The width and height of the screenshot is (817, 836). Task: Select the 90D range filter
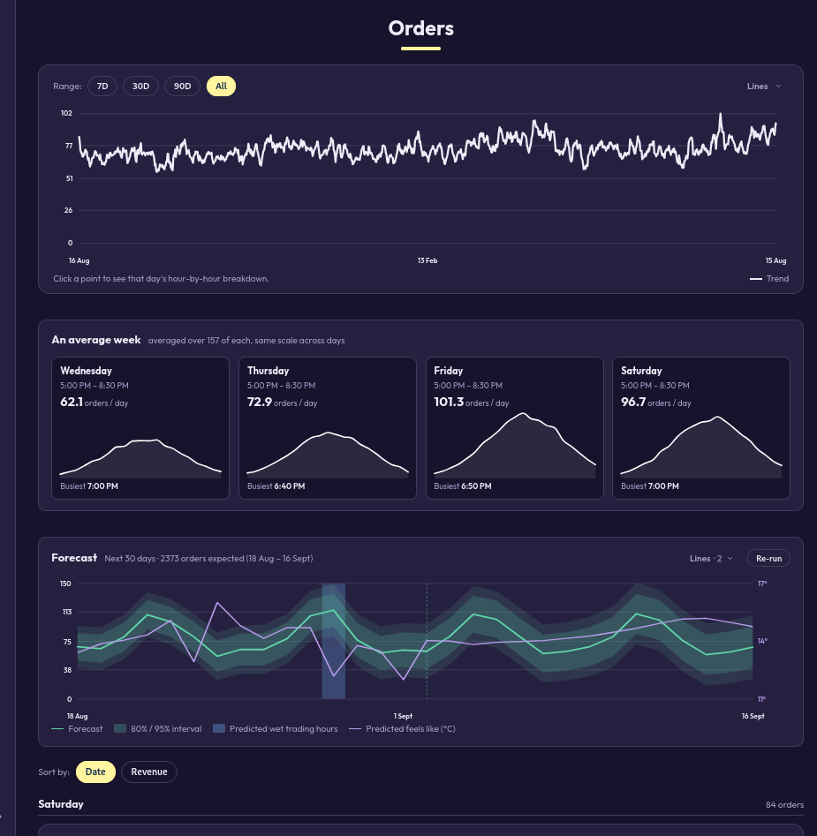182,87
